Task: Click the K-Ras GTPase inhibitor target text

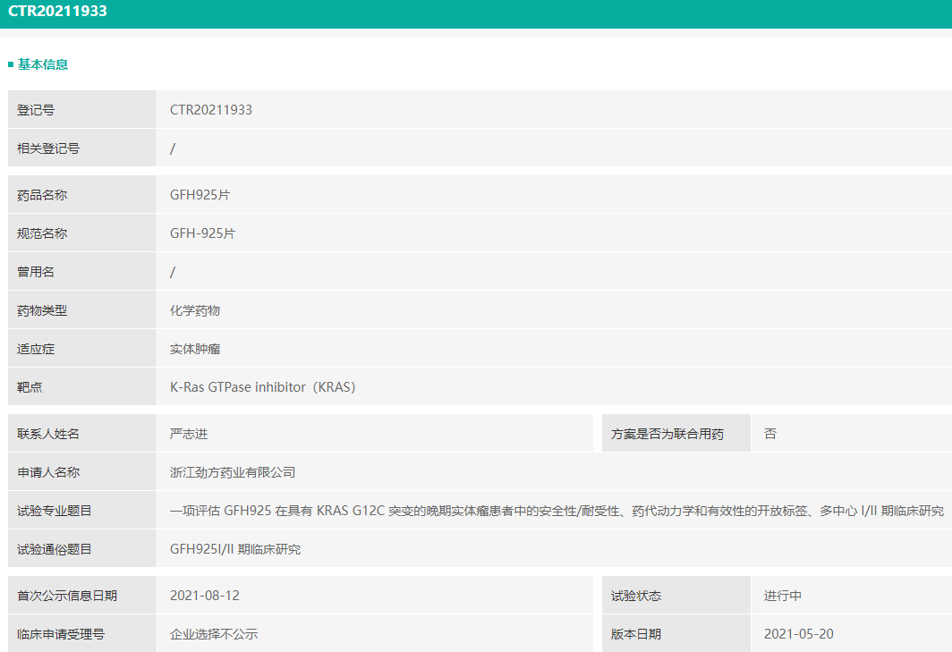Action: pos(263,387)
